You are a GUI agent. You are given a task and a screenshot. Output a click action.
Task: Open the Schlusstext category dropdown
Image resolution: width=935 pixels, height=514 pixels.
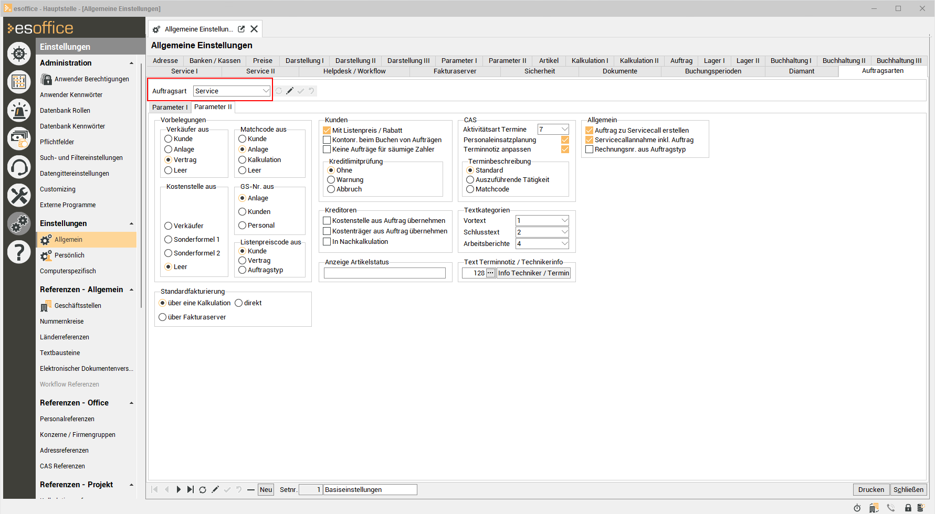[x=564, y=232]
